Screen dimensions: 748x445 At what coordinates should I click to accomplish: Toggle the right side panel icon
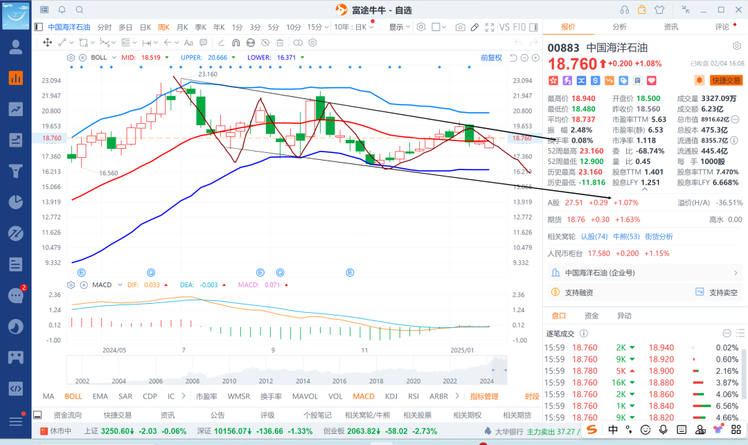533,27
